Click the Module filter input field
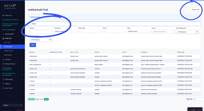 click(41, 32)
